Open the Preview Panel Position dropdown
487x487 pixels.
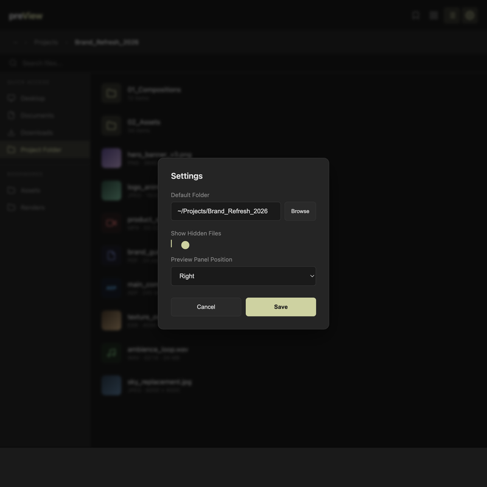tap(243, 276)
